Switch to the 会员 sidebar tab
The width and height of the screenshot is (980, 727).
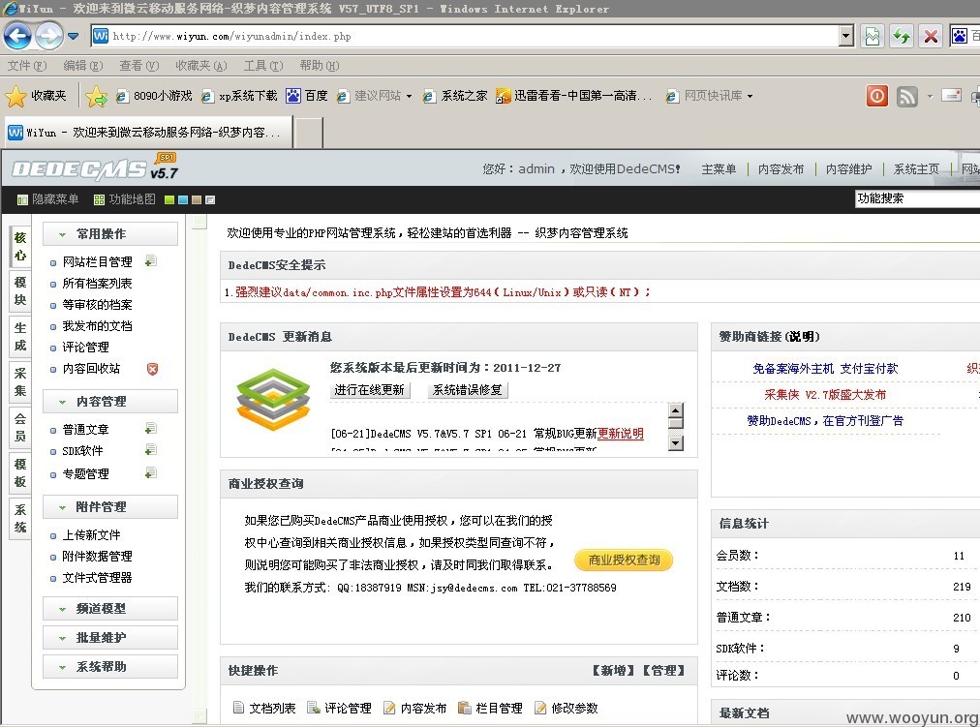tap(20, 427)
